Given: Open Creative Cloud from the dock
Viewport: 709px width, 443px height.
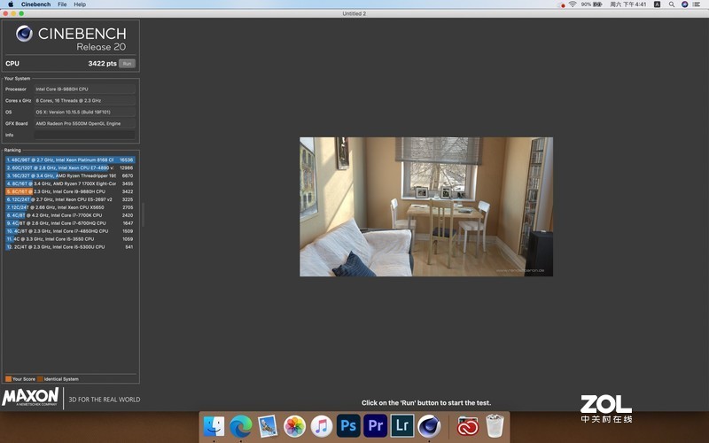Looking at the screenshot, I should 468,426.
